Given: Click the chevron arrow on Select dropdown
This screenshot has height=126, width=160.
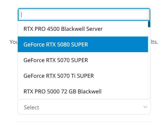Looking at the screenshot, I should [145, 107].
